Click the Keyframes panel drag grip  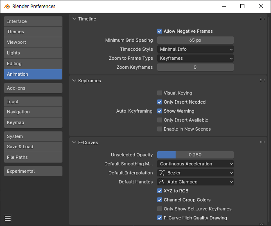262,81
